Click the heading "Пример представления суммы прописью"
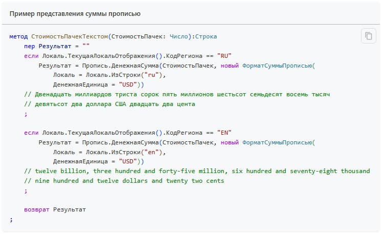 75,13
